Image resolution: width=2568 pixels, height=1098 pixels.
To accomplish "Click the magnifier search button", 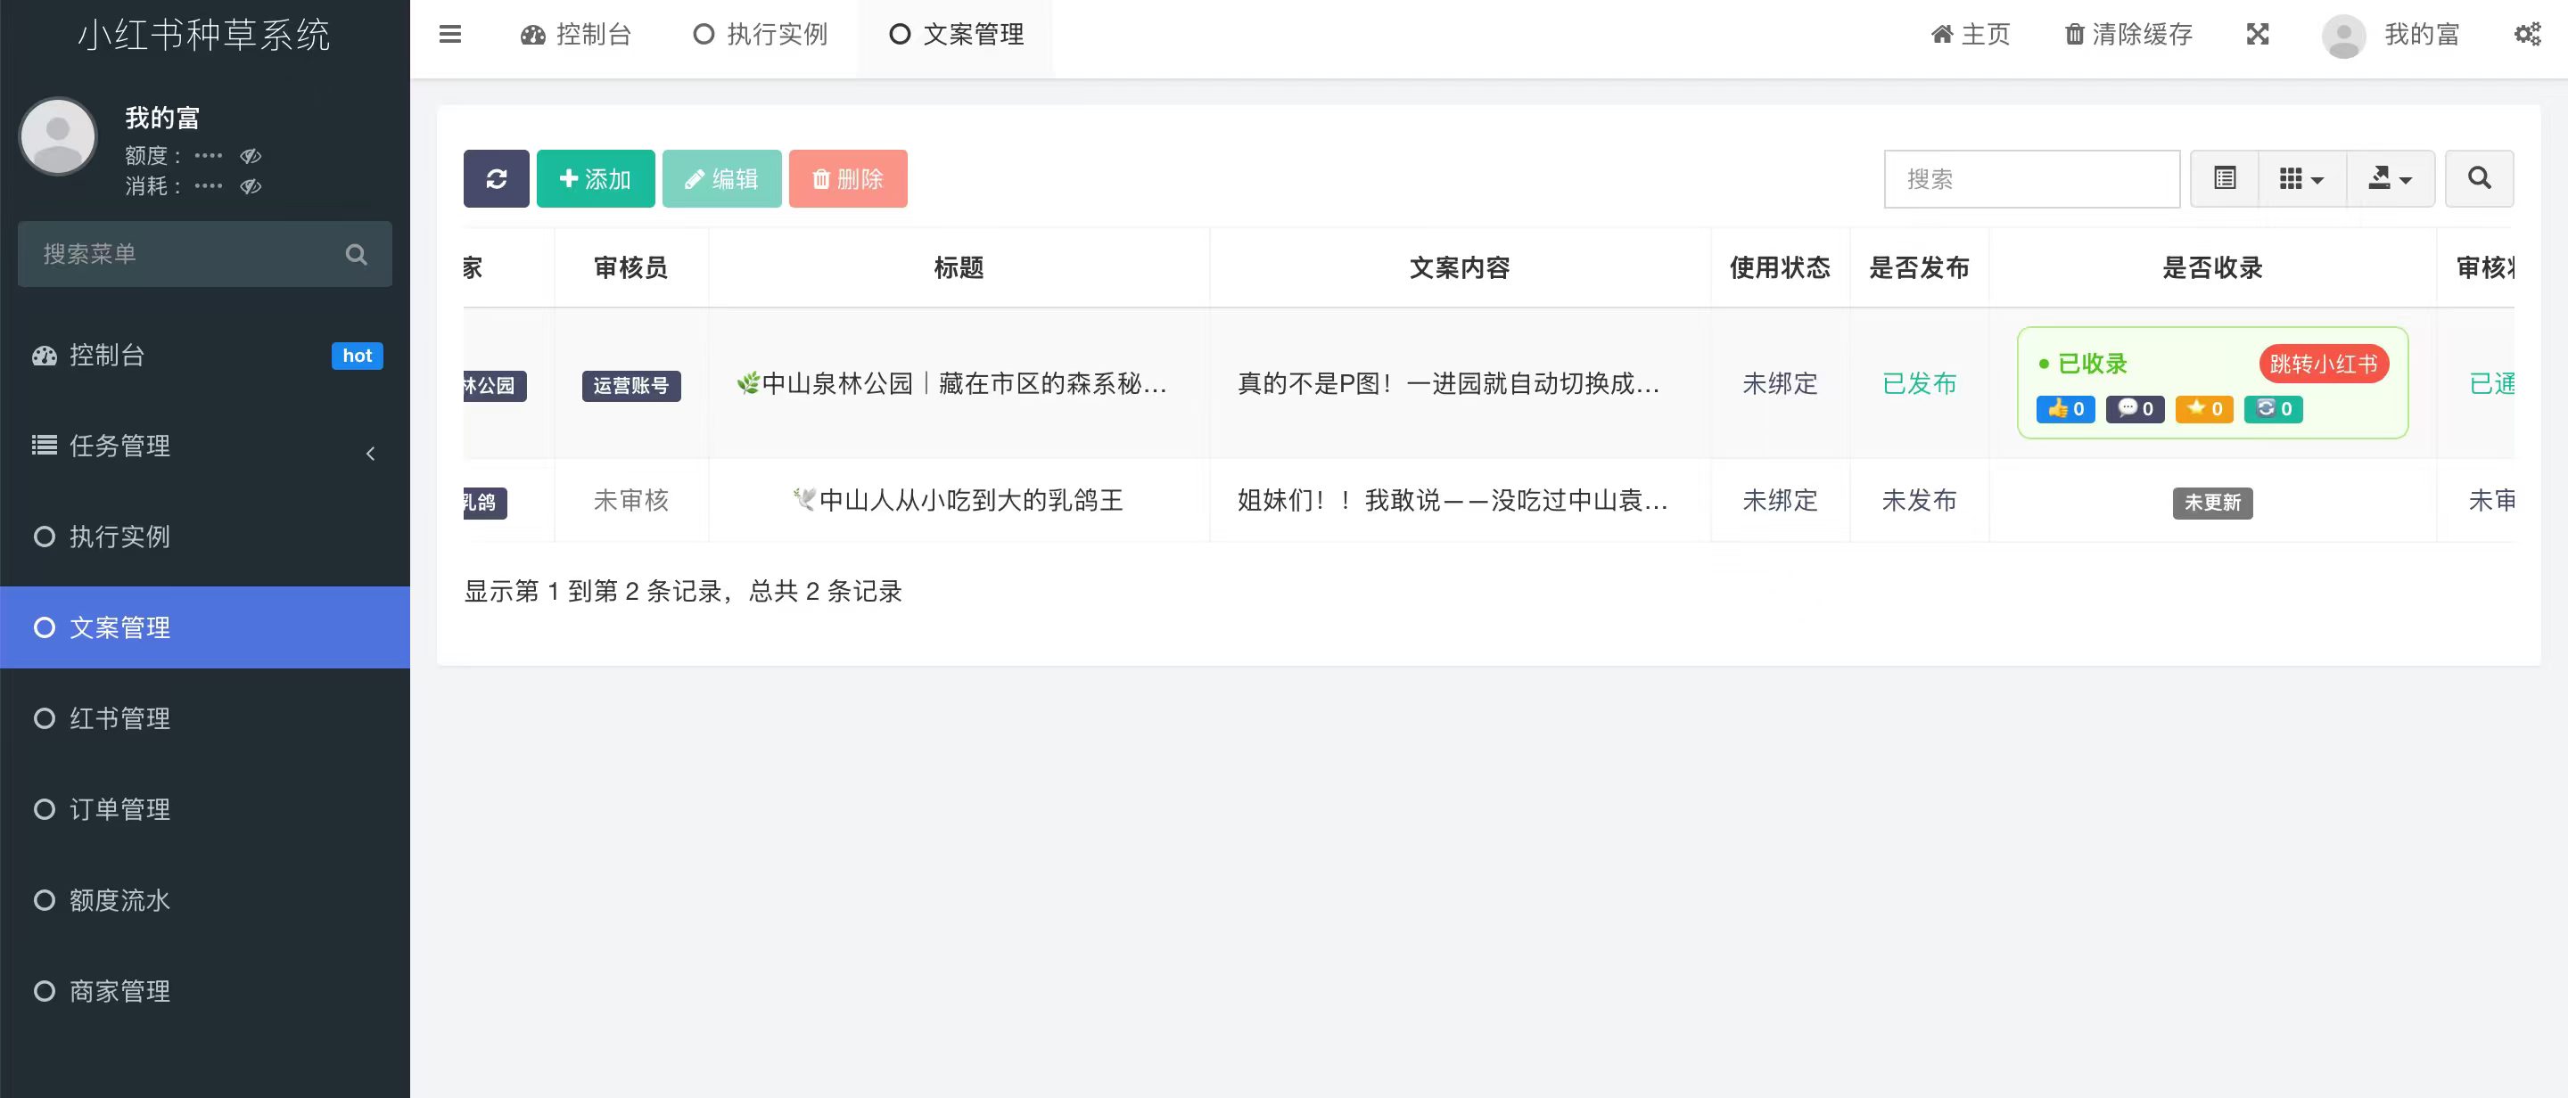I will click(2479, 178).
